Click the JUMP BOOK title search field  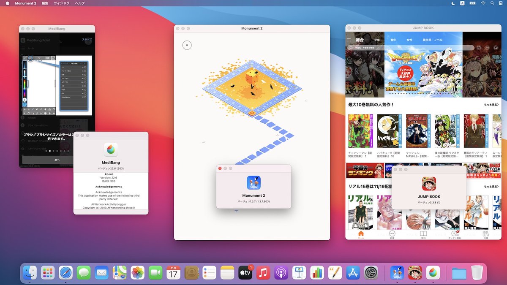click(x=410, y=48)
